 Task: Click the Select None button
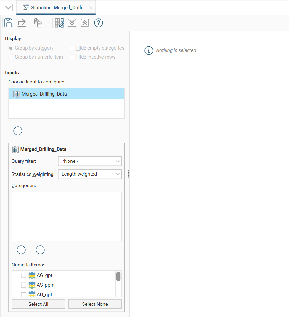point(95,304)
